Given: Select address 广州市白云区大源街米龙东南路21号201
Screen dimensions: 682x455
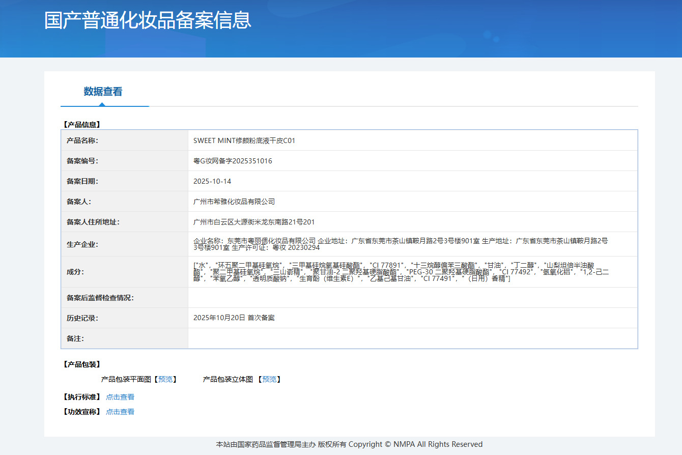Looking at the screenshot, I should click(254, 222).
